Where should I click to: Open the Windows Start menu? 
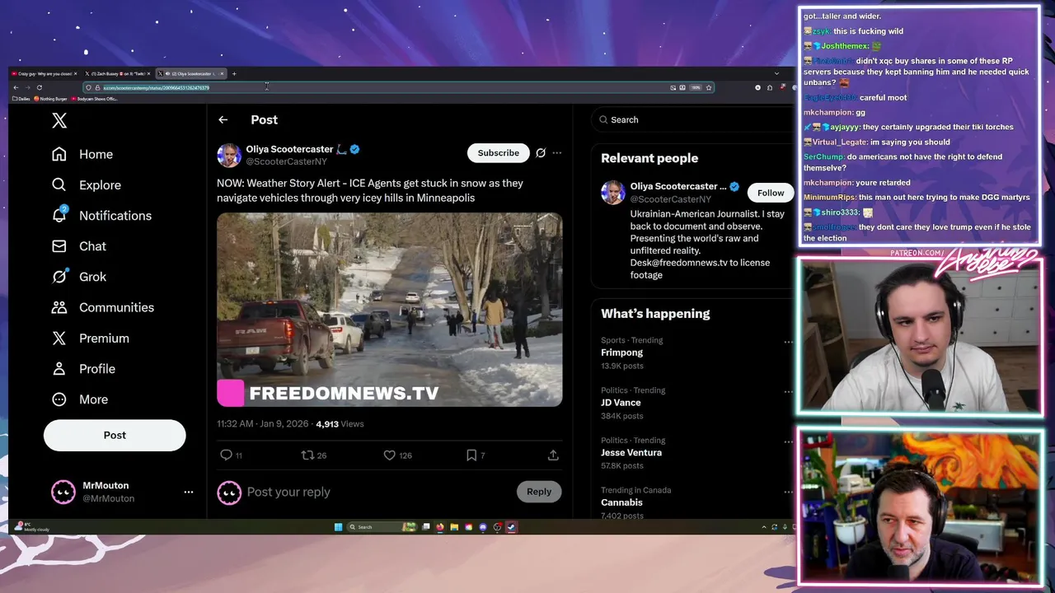click(338, 527)
